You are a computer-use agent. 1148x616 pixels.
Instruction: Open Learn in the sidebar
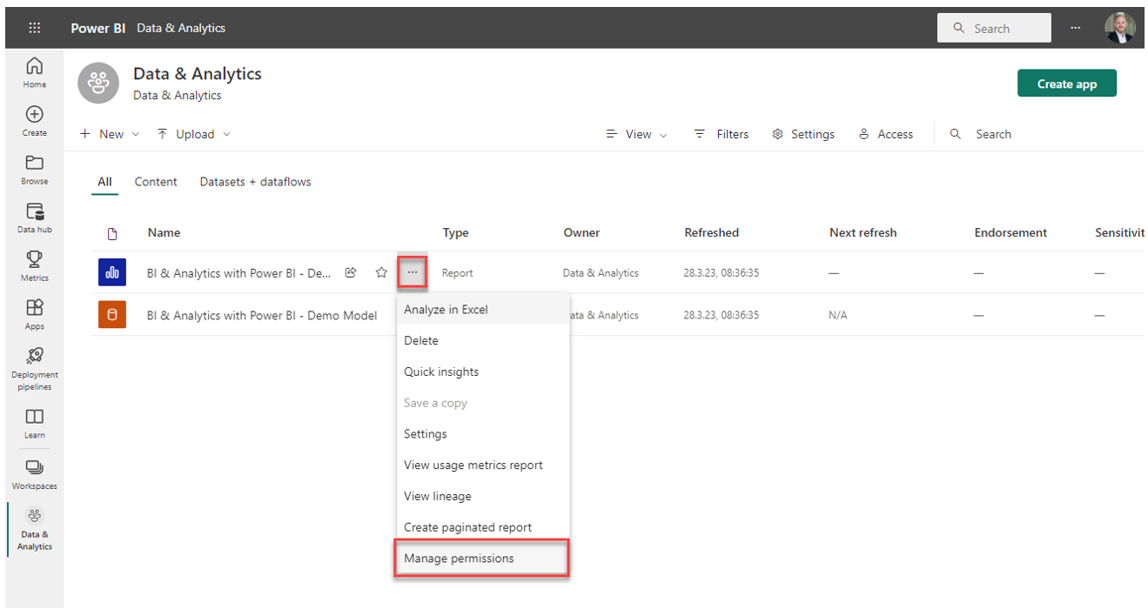35,424
